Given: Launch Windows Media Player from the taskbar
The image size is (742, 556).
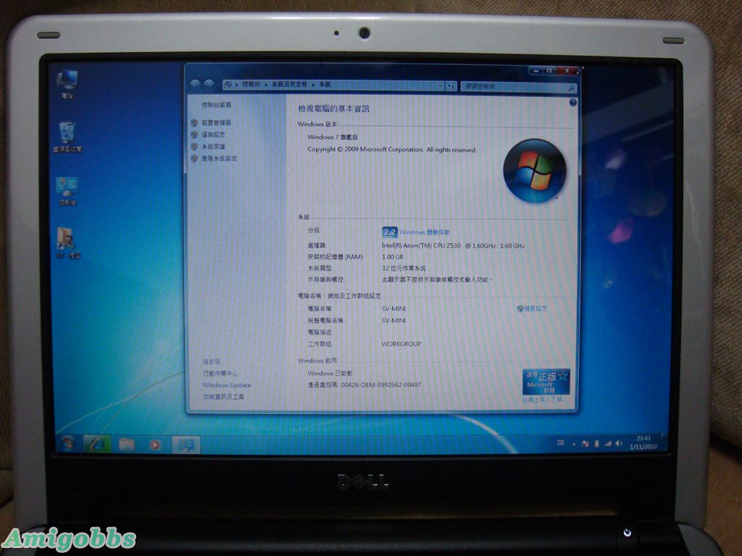Looking at the screenshot, I should [x=154, y=445].
